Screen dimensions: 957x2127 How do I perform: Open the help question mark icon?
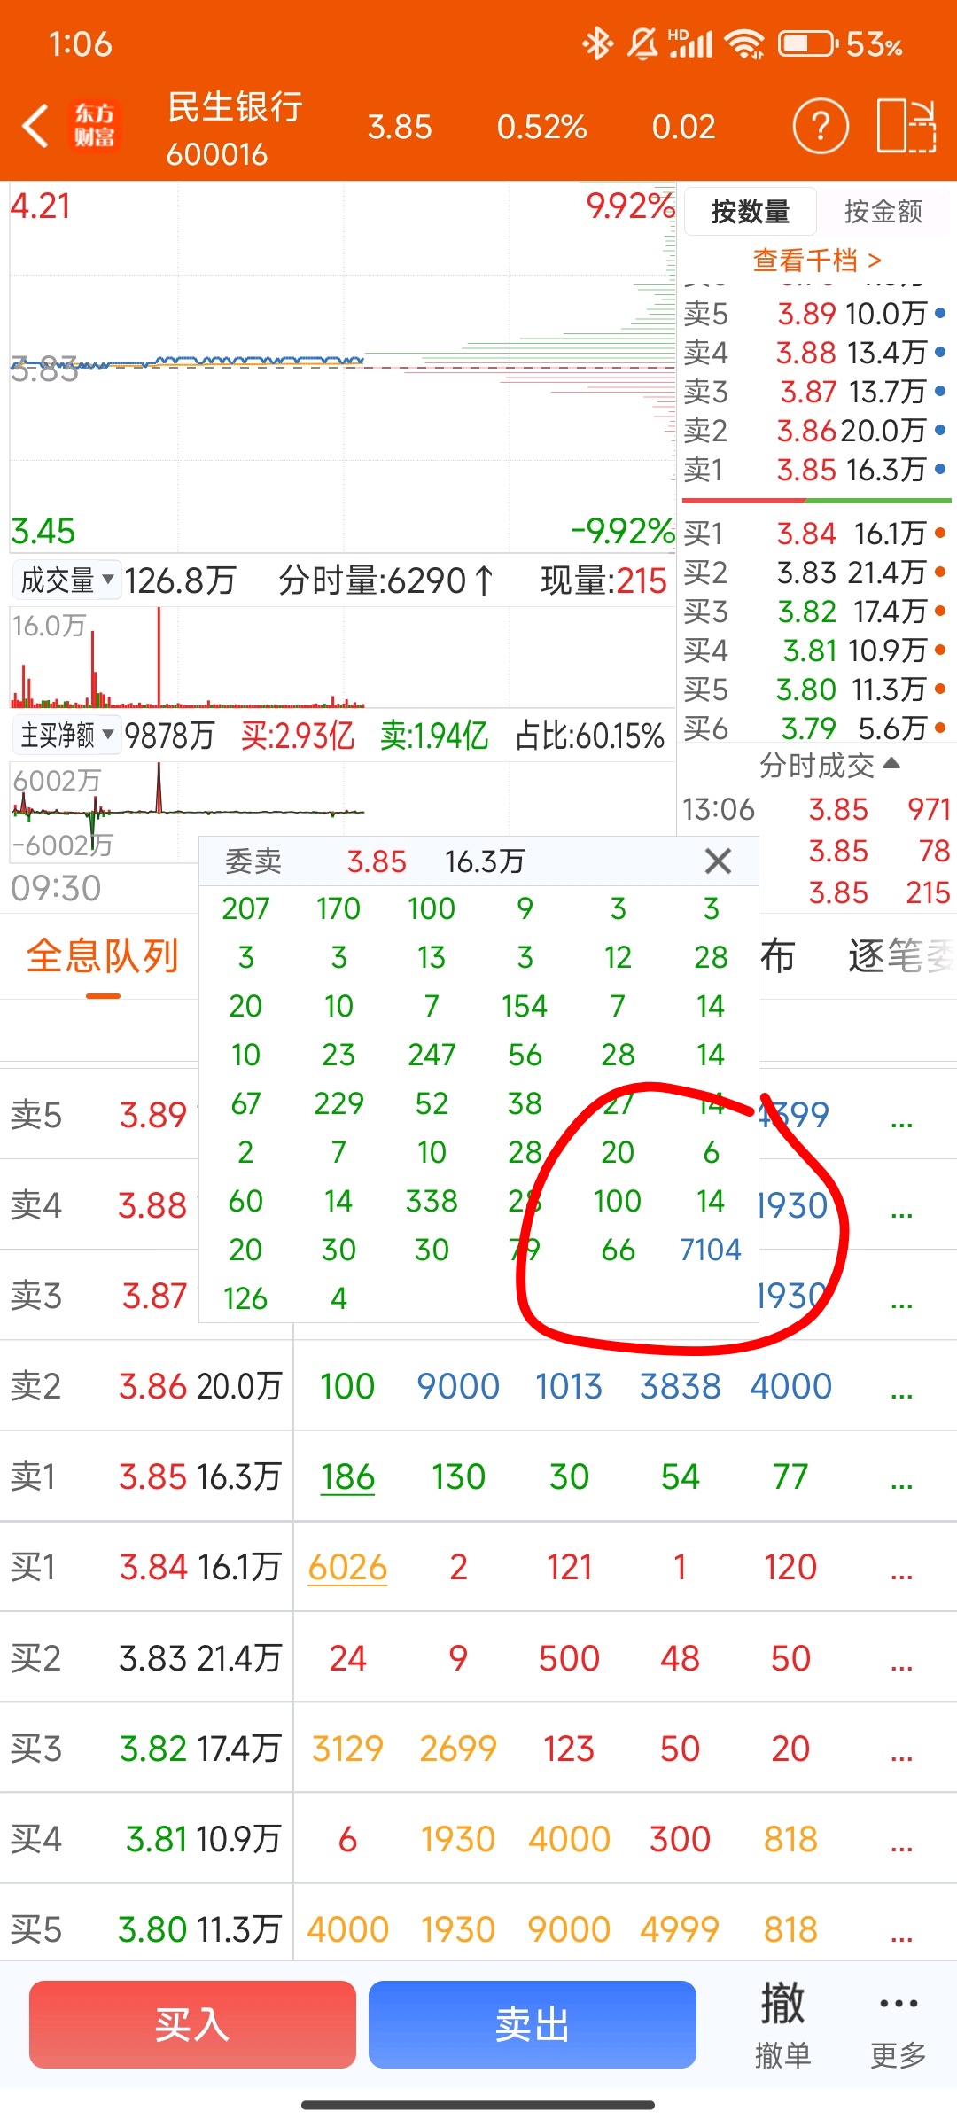click(820, 127)
